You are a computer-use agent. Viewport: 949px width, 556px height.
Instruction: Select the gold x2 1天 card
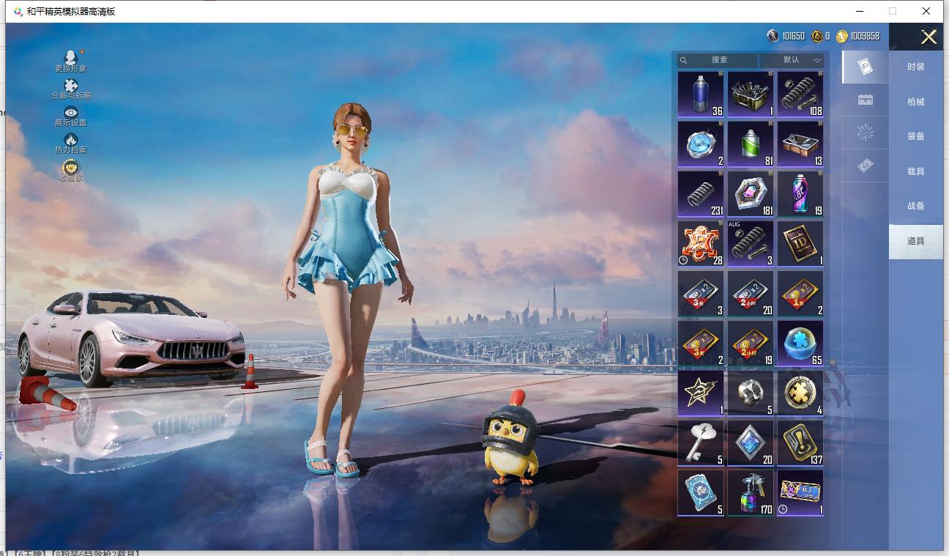(800, 294)
